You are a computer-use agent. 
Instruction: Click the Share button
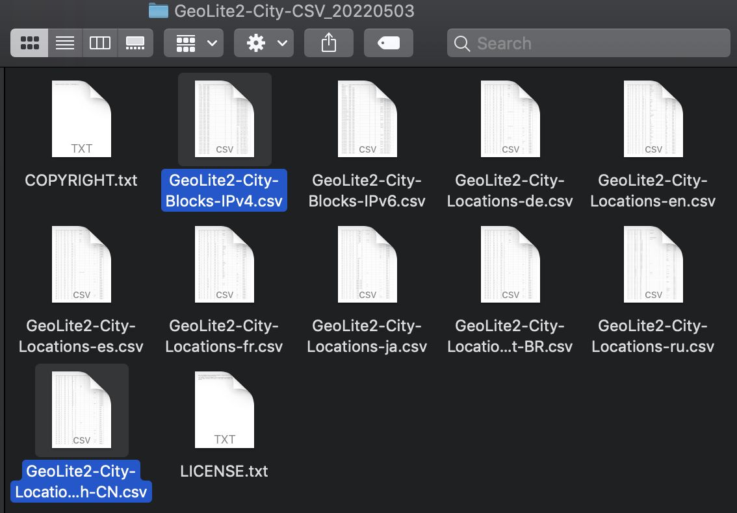pos(329,43)
